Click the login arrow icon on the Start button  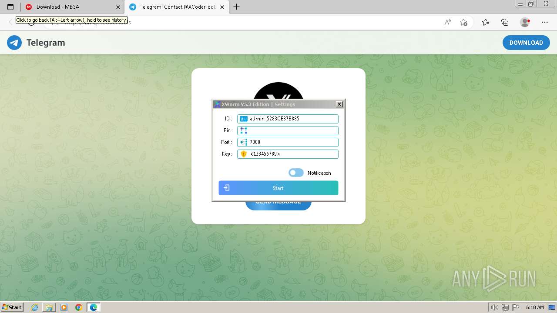(x=227, y=188)
